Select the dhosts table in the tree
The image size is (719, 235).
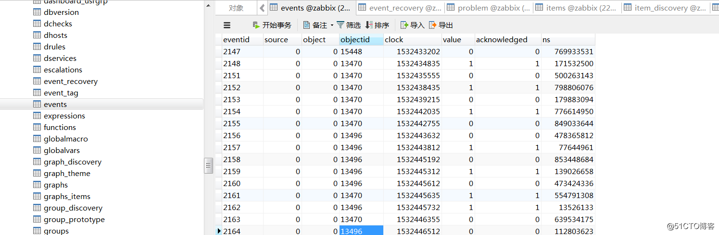[x=55, y=35]
